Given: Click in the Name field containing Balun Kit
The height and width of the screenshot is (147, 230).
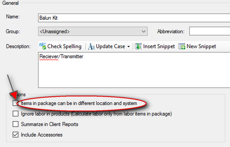Looking at the screenshot, I should 134,18.
